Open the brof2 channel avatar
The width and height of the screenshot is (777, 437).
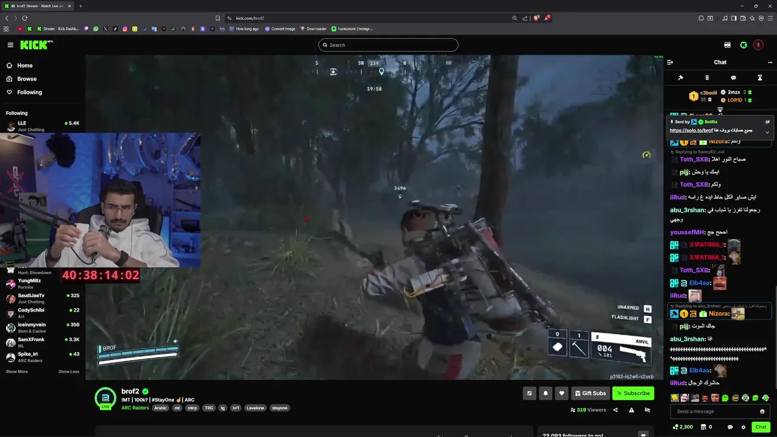[105, 398]
